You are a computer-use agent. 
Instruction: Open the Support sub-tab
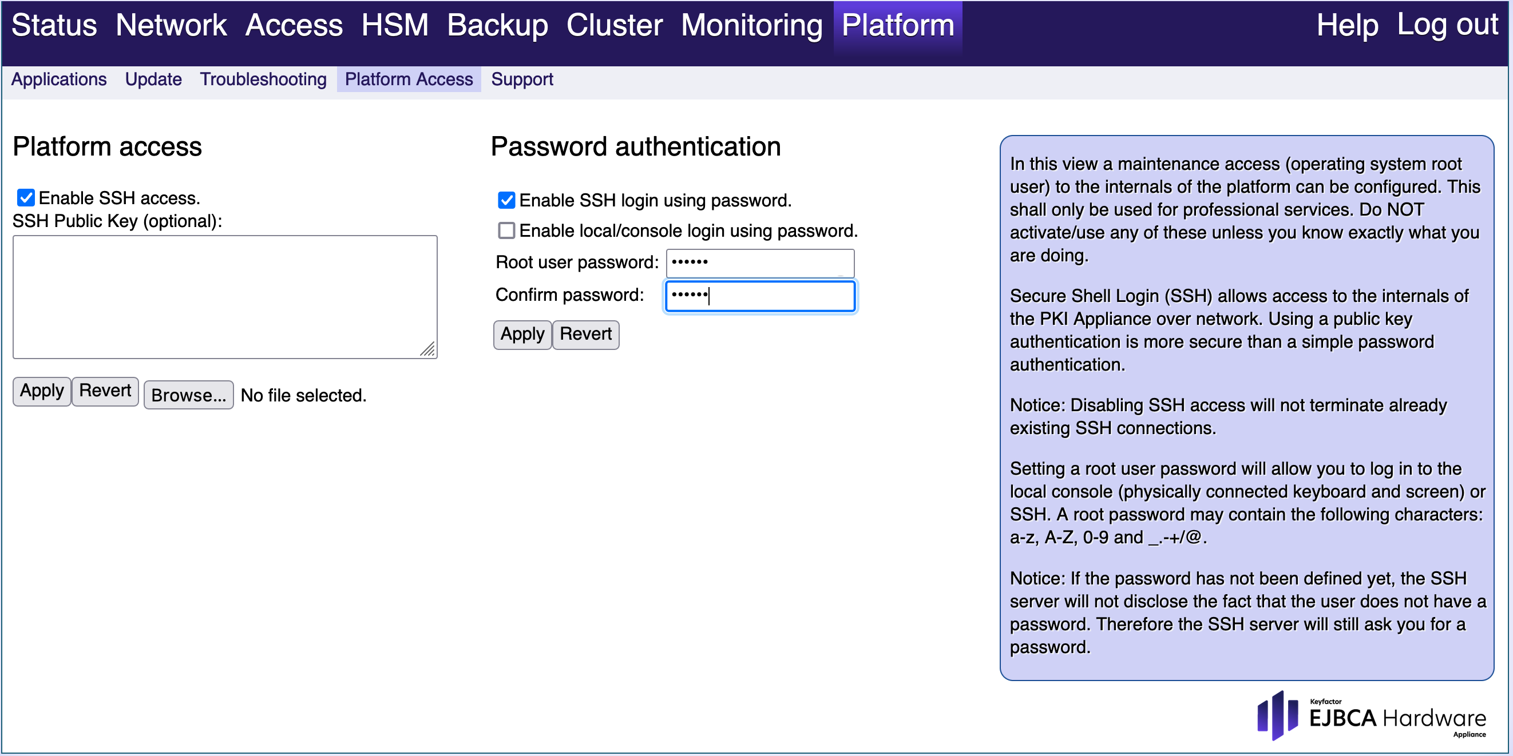pyautogui.click(x=521, y=79)
